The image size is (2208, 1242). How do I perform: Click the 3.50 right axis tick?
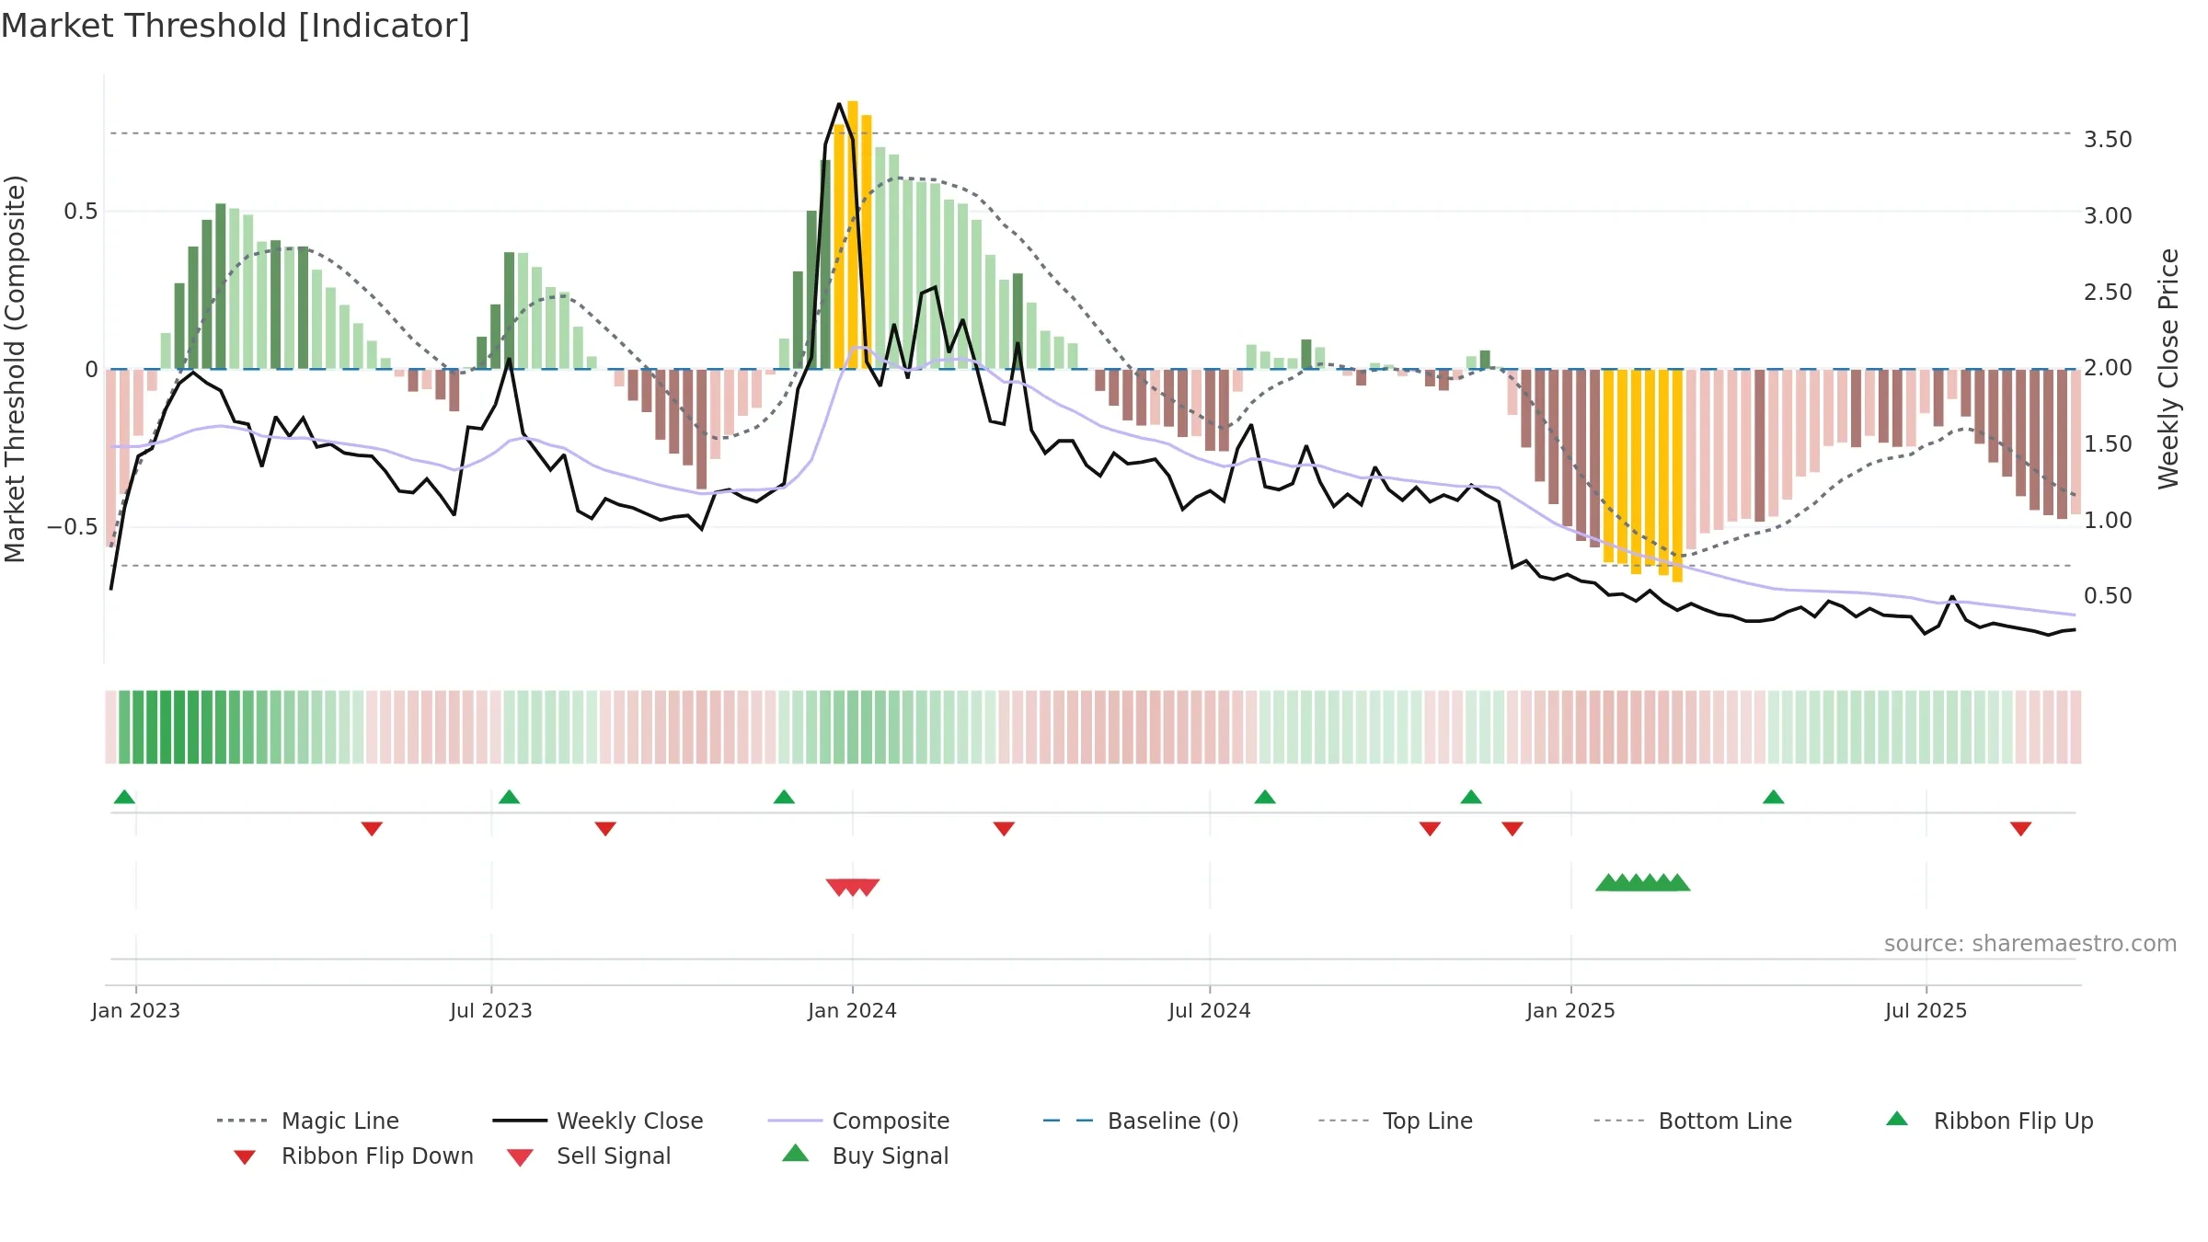pyautogui.click(x=2108, y=139)
